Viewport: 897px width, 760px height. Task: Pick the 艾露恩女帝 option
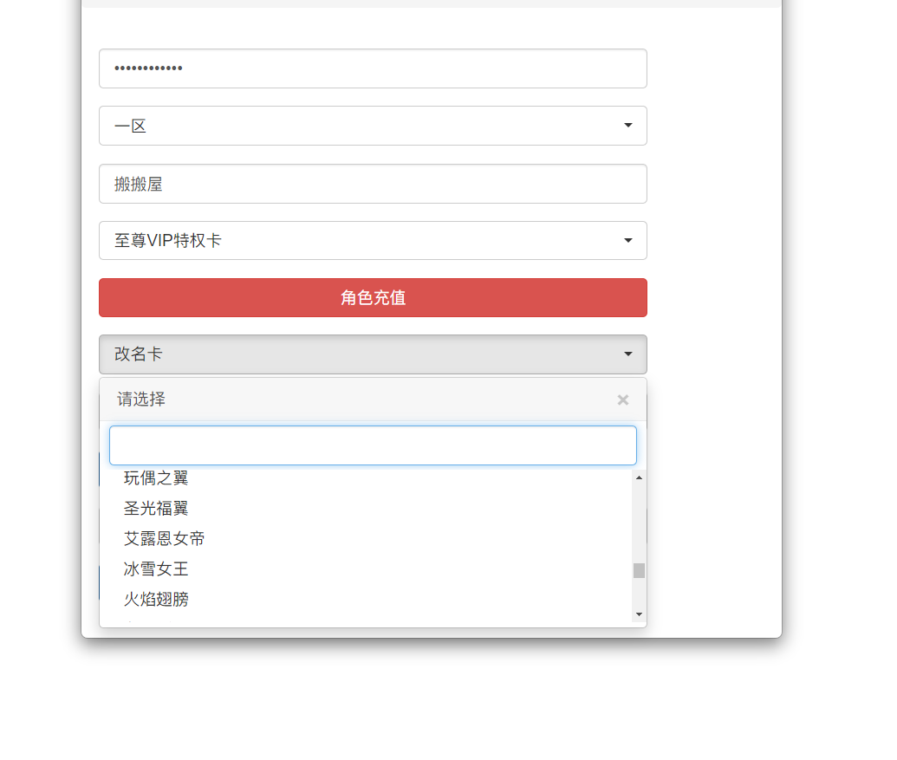click(165, 539)
